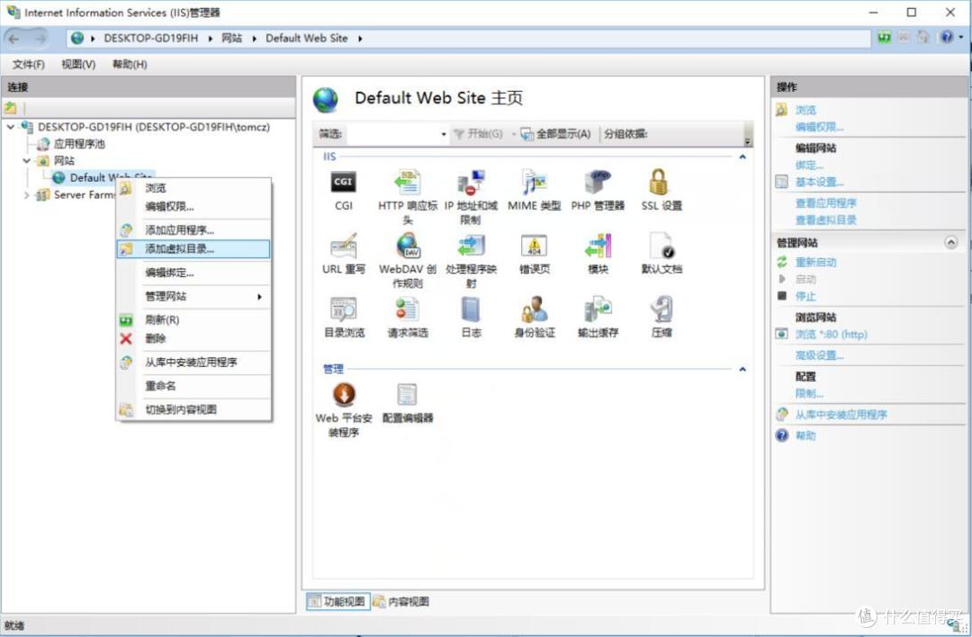This screenshot has height=637, width=972.
Task: Open the 压缩 feature icon
Action: click(x=661, y=311)
